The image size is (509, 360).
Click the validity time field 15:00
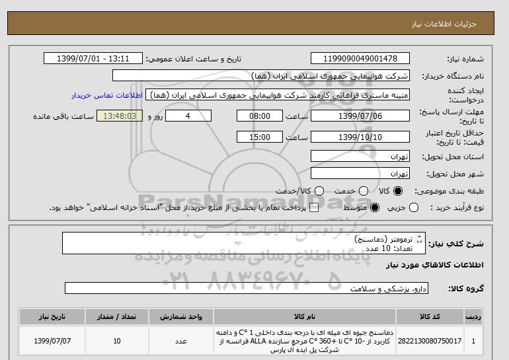coord(259,137)
